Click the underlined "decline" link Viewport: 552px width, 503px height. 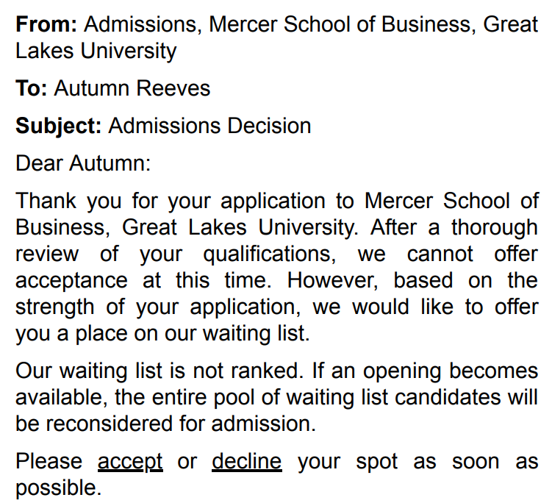(x=246, y=461)
